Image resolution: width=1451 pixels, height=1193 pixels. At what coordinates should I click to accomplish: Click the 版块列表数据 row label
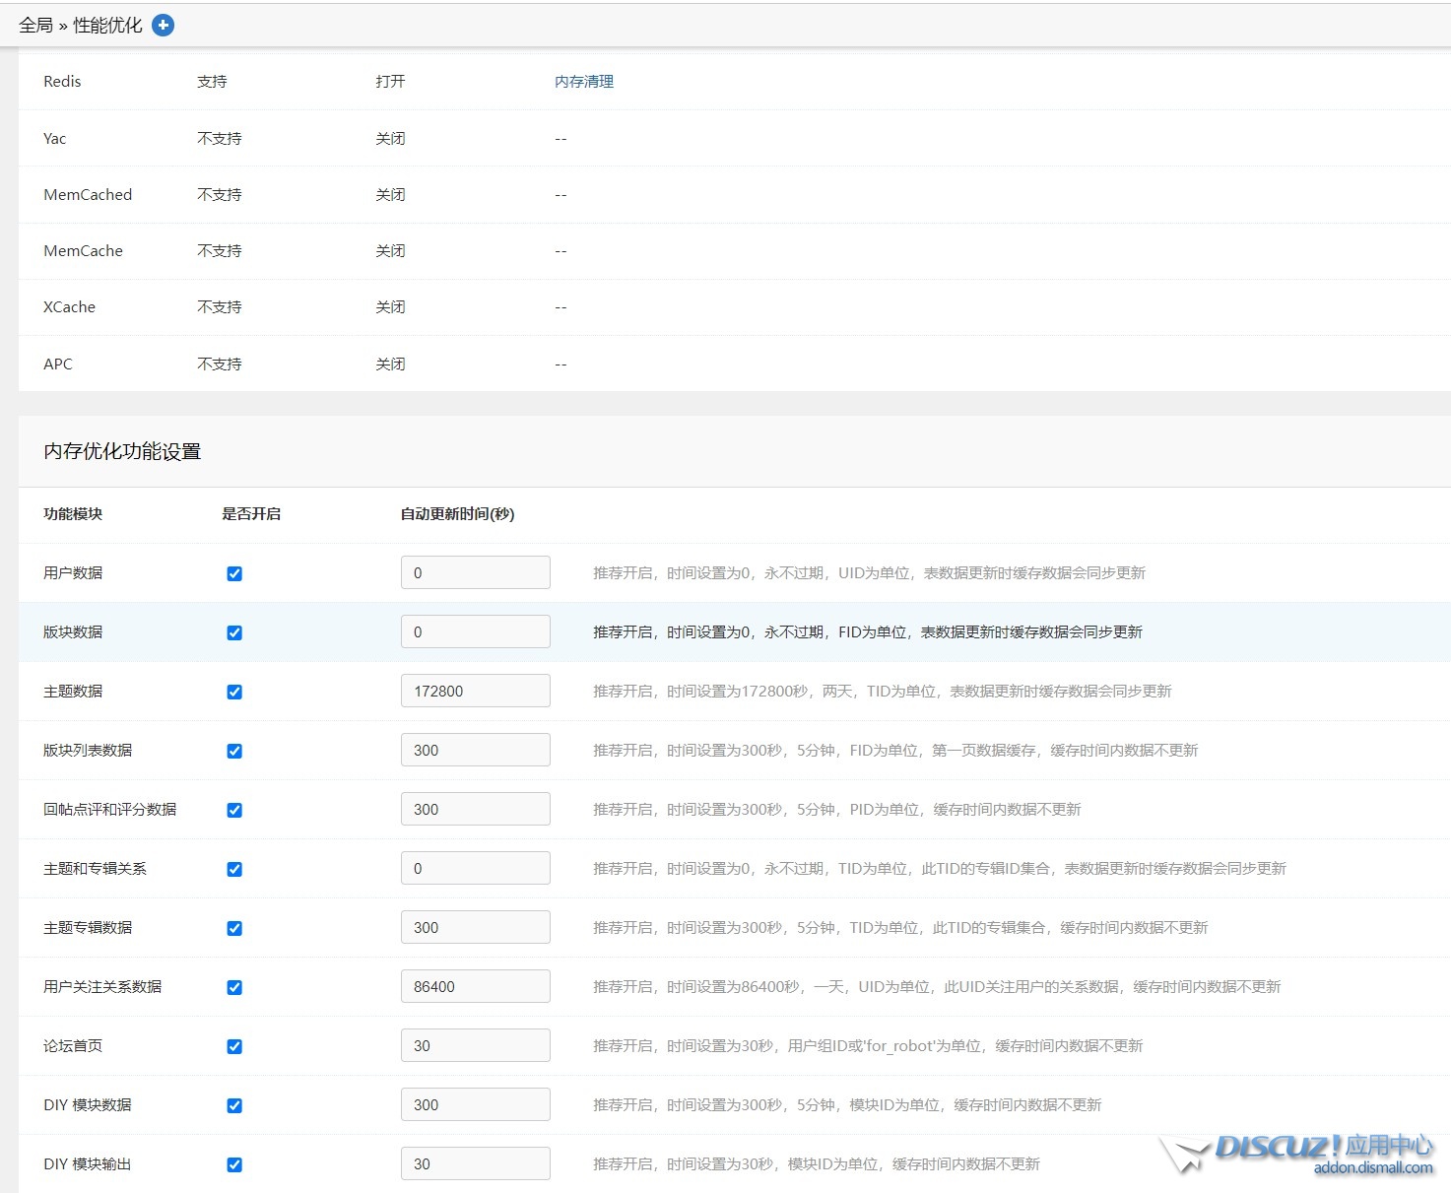tap(88, 751)
